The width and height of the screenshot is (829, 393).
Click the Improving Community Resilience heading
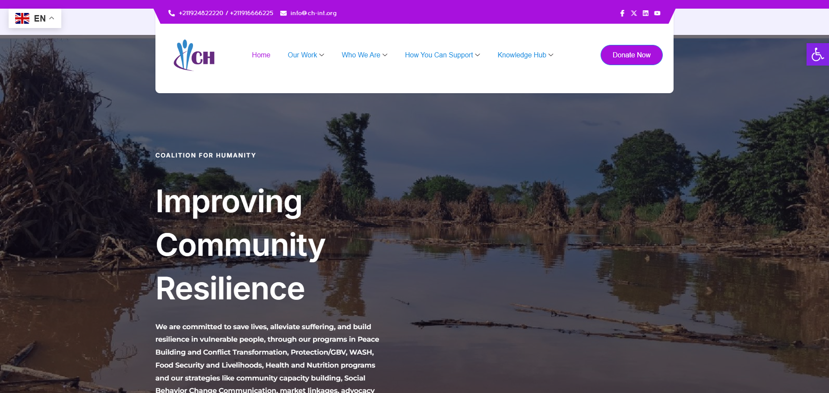coord(240,245)
